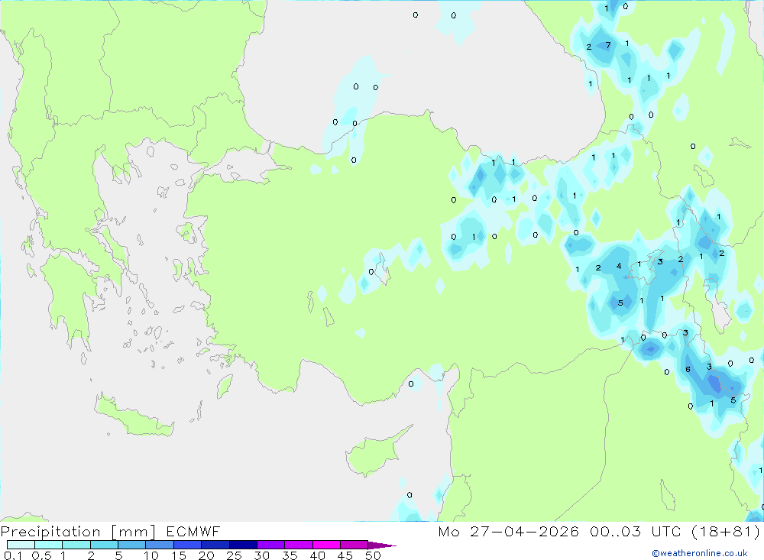This screenshot has height=560, width=764.
Task: Click the '25' legend scale label
Action: (234, 555)
